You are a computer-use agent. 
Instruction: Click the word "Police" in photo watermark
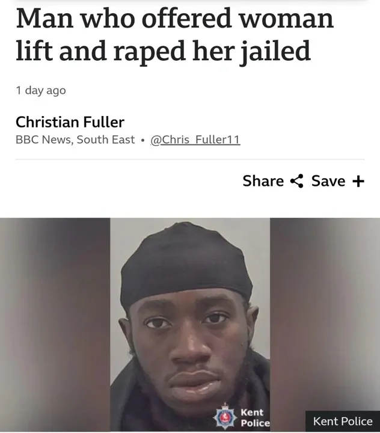(256, 423)
